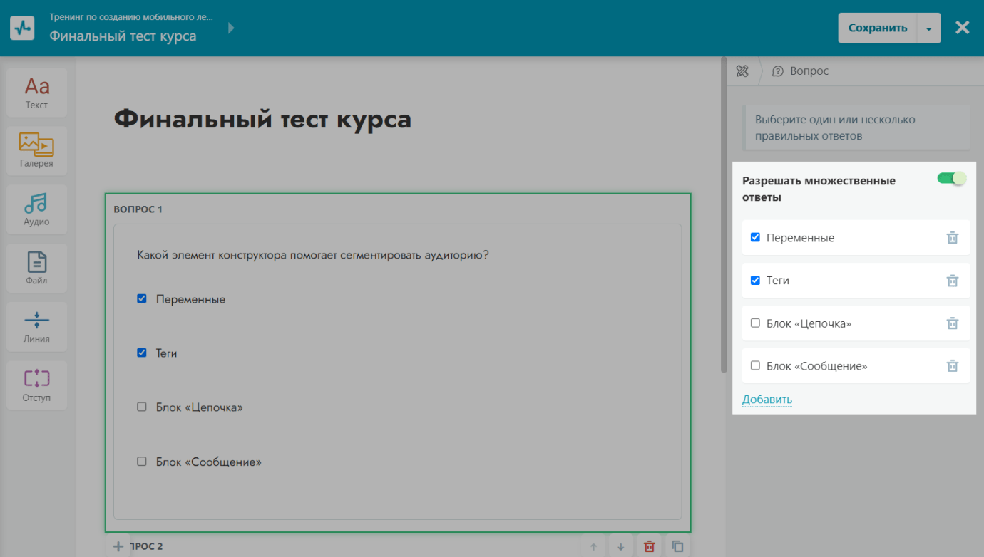Check «Блок «Цепочка»» in settings panel
The width and height of the screenshot is (984, 557).
pyautogui.click(x=755, y=323)
